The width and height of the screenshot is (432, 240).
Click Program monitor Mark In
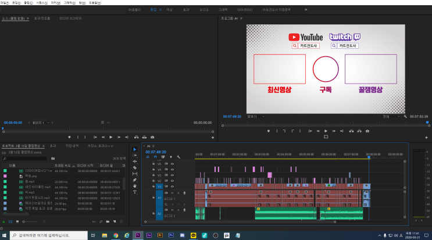(x=277, y=131)
